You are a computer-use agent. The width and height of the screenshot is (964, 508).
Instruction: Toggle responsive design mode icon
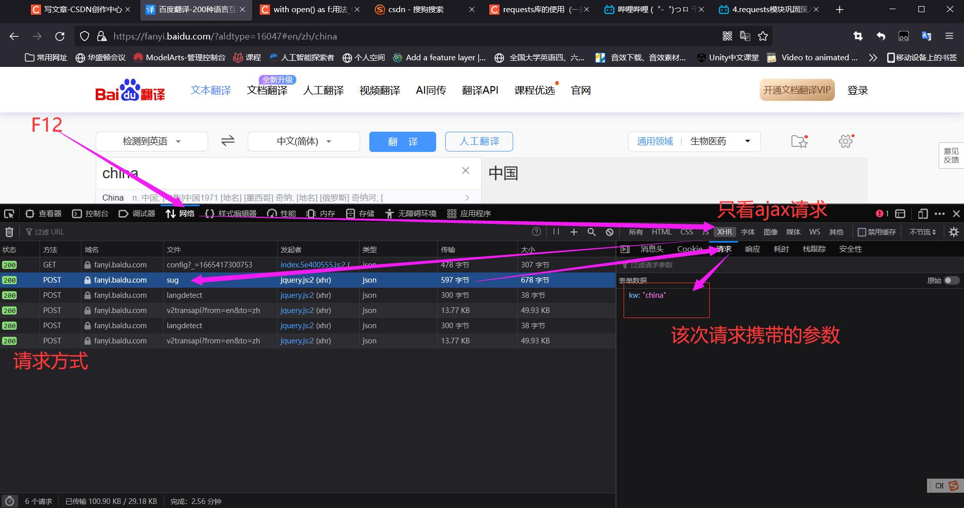(923, 214)
